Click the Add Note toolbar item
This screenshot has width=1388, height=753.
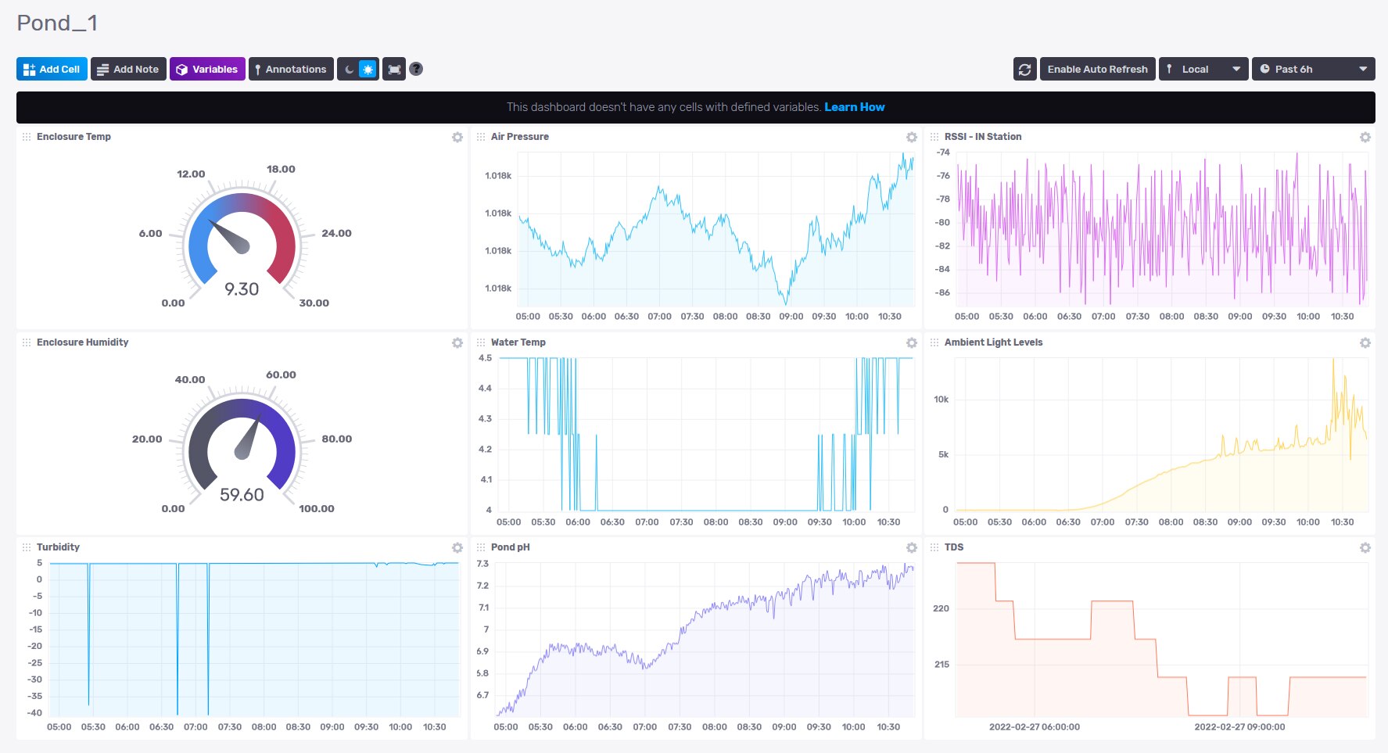click(x=128, y=70)
